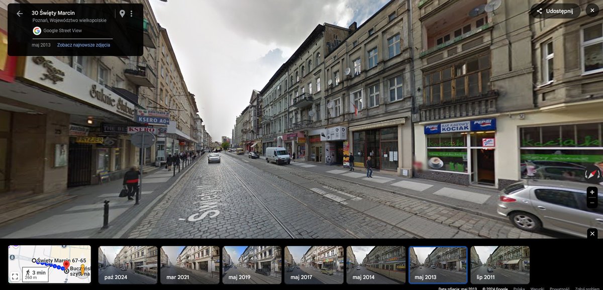
Task: Click the Google logo icon in the info card
Action: pyautogui.click(x=37, y=31)
